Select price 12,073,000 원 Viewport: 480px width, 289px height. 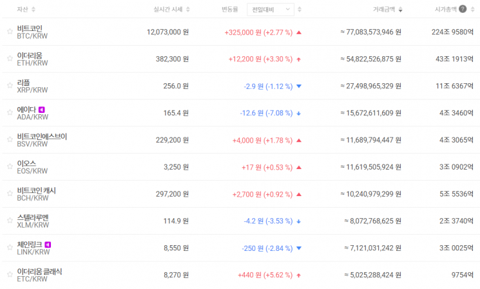(x=168, y=32)
